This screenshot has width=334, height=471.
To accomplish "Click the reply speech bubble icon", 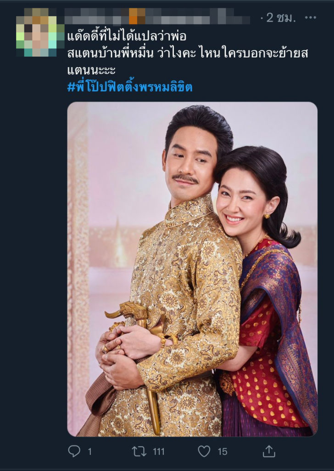I will click(x=74, y=451).
